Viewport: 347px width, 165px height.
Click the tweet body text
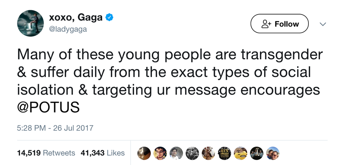[x=170, y=72]
